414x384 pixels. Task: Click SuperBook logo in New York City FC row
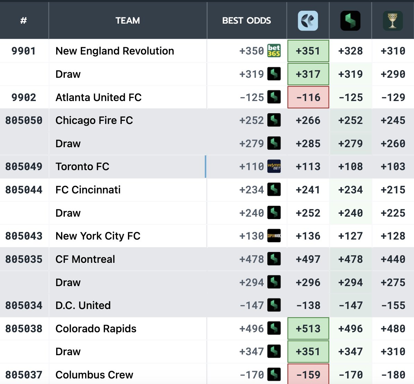coord(274,236)
